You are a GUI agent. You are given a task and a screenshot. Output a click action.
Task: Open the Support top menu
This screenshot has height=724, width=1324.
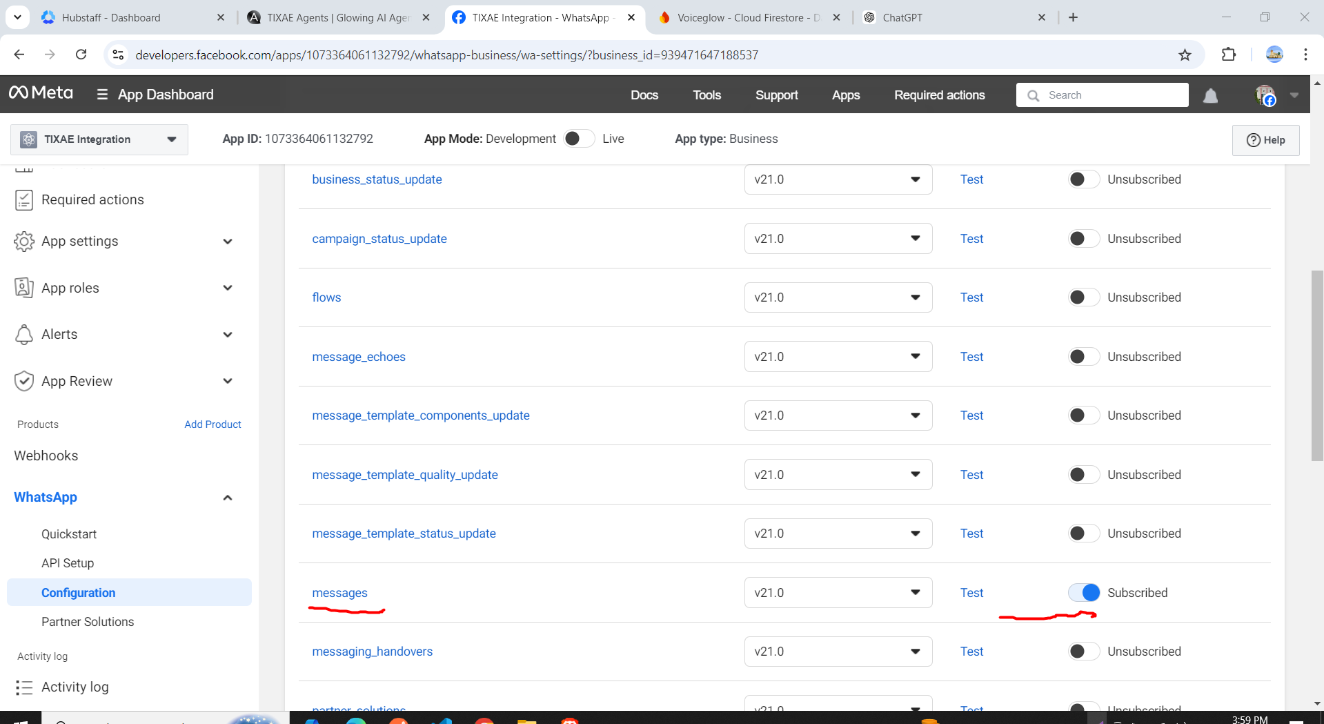(x=777, y=95)
